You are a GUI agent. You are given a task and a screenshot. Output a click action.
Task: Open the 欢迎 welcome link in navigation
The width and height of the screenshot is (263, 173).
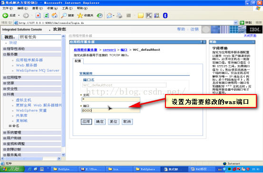tap(13, 43)
